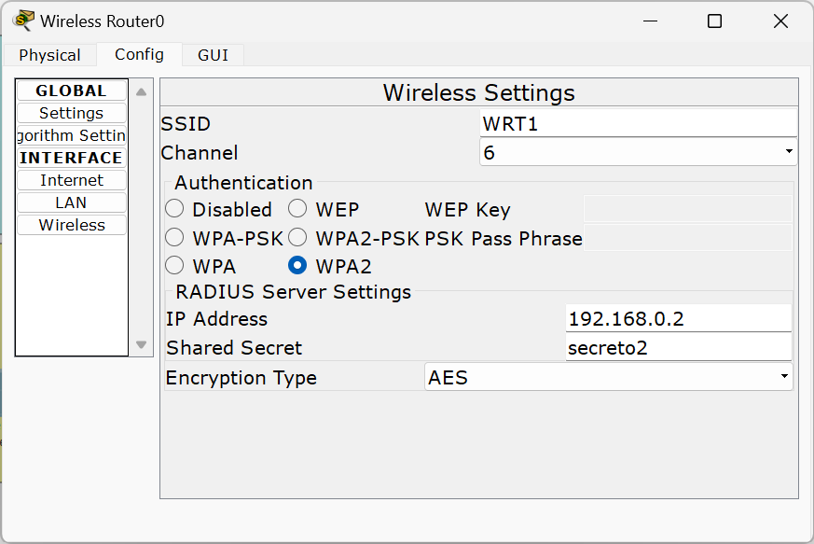Click the sidebar scrollbar down arrow
The image size is (814, 544).
(x=141, y=344)
